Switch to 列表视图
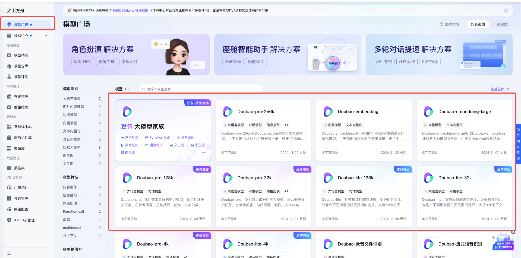 478,24
